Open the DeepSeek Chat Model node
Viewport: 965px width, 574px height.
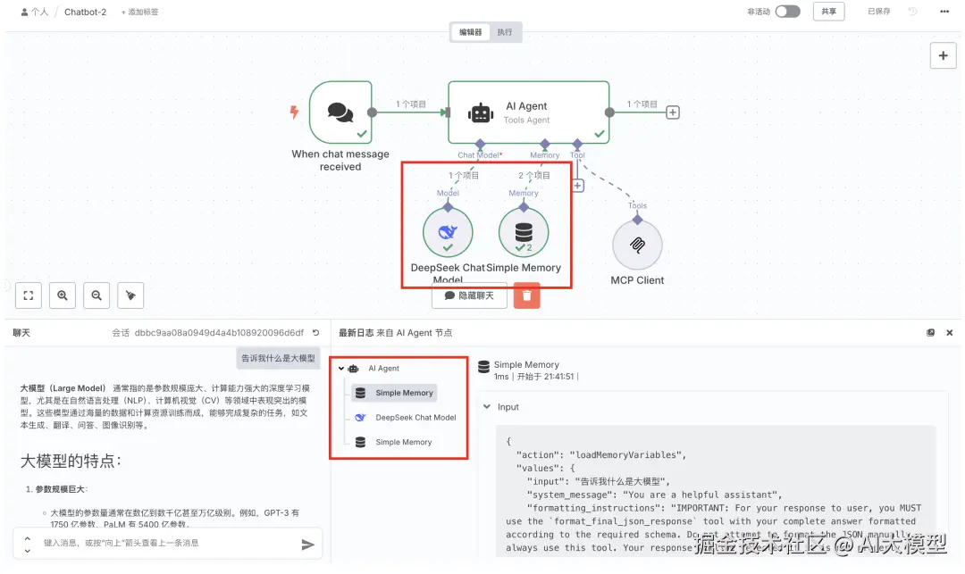point(448,232)
